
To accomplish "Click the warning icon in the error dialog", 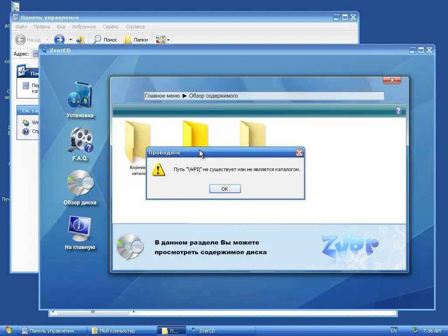I will coord(158,169).
